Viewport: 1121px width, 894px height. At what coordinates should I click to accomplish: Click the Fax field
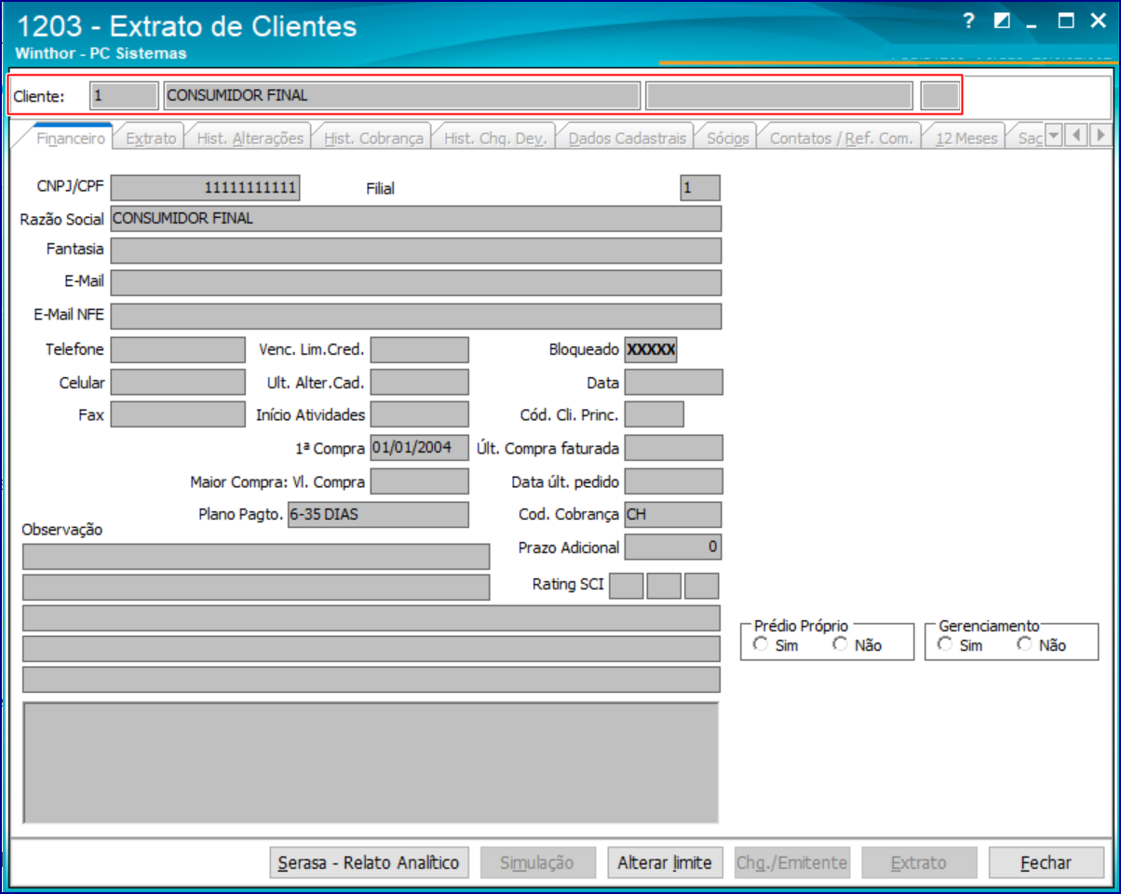[178, 414]
